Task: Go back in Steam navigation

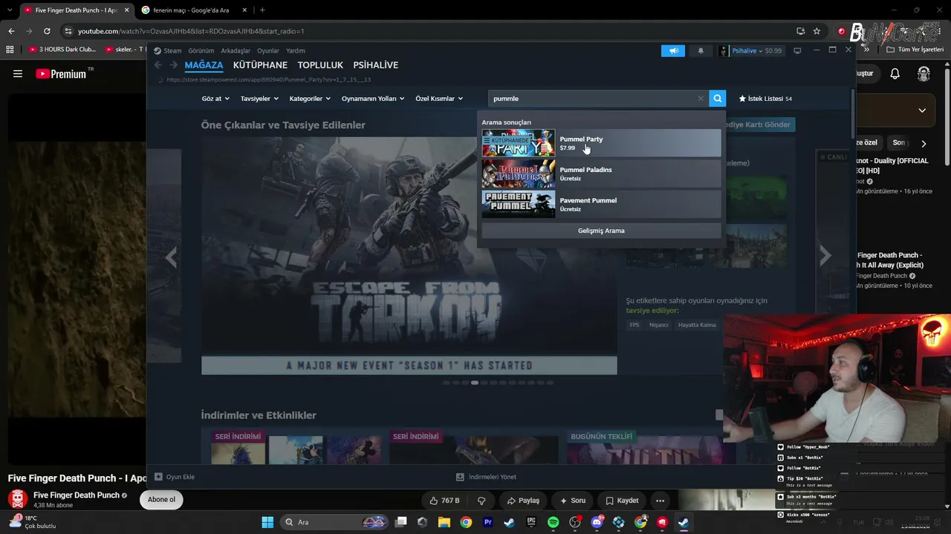Action: point(158,65)
